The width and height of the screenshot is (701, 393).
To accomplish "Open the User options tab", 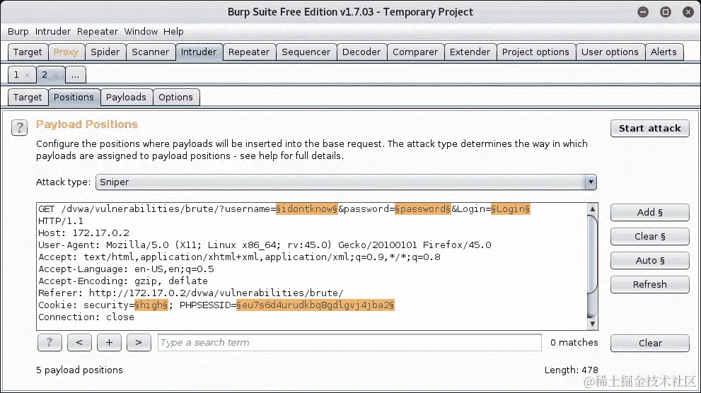I will click(610, 52).
